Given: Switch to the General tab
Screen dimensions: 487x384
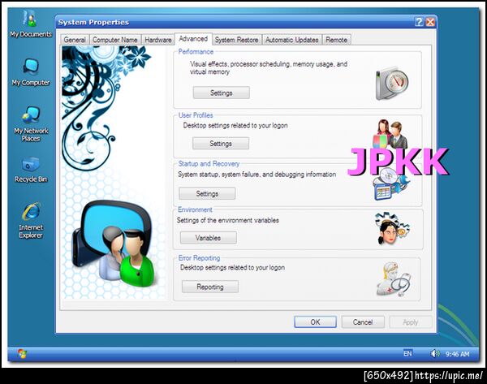Looking at the screenshot, I should tap(75, 40).
